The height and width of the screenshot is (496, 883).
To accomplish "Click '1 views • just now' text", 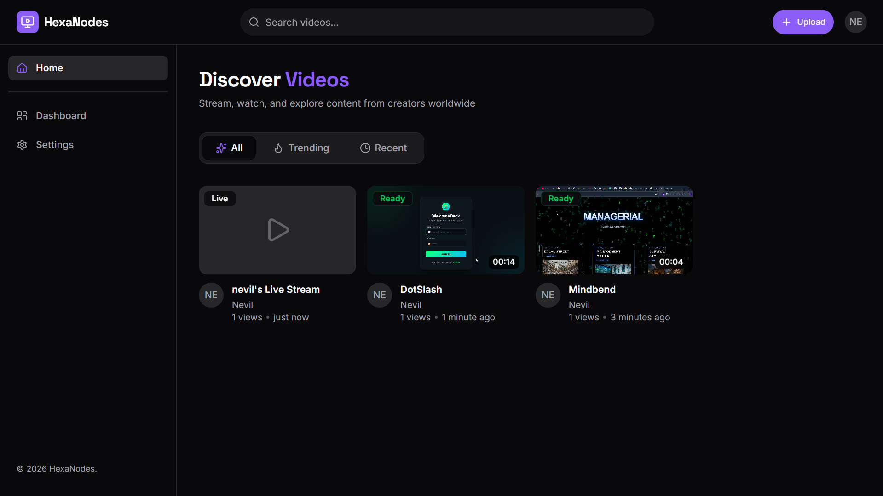I will 271,317.
